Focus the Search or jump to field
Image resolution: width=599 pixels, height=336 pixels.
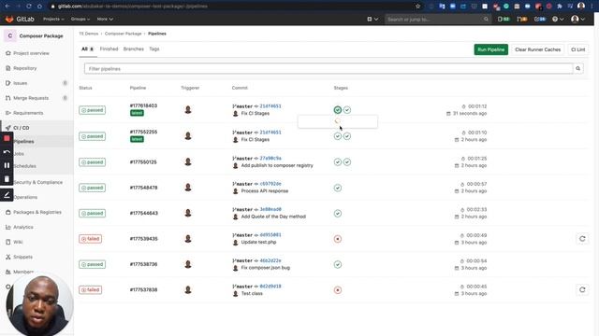[x=437, y=19]
